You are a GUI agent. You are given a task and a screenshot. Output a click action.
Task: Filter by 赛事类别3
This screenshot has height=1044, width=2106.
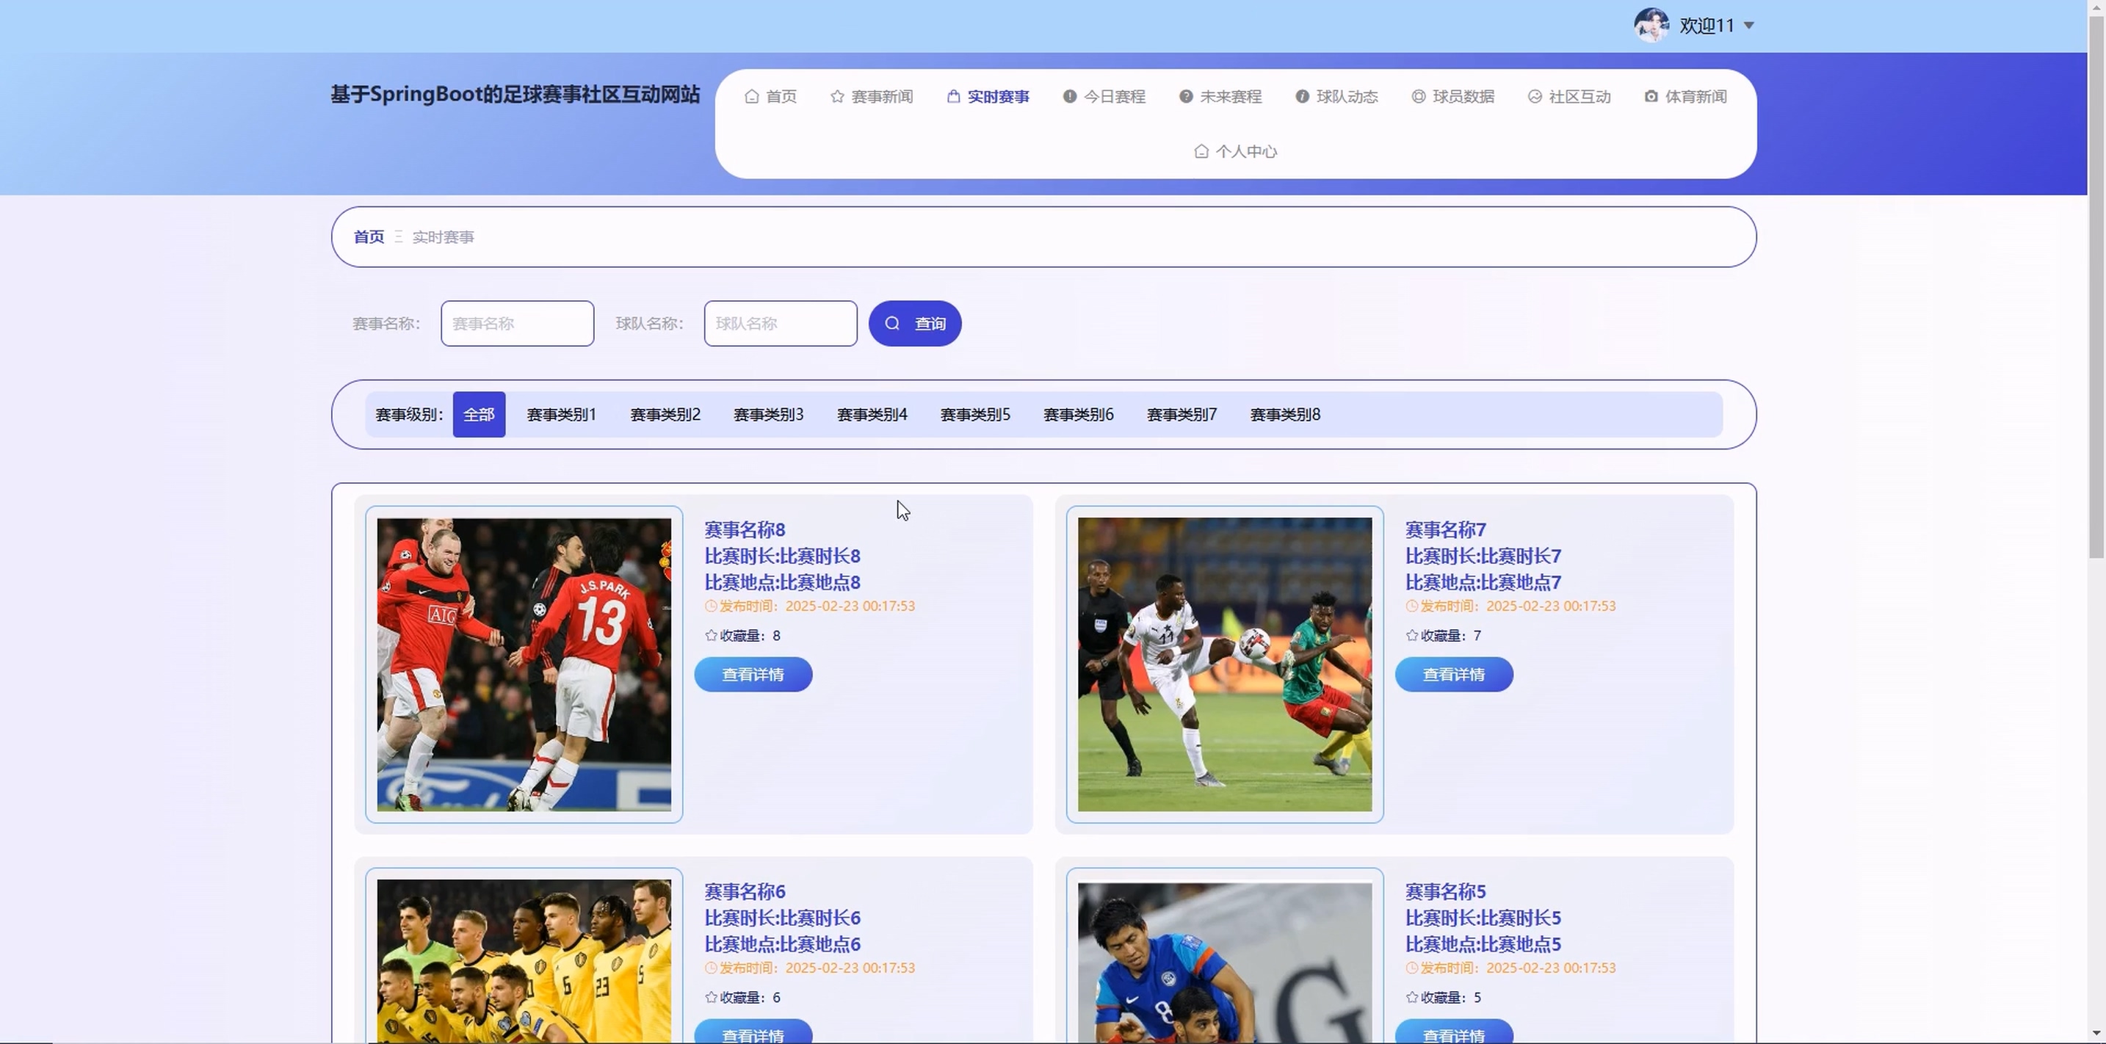click(769, 415)
